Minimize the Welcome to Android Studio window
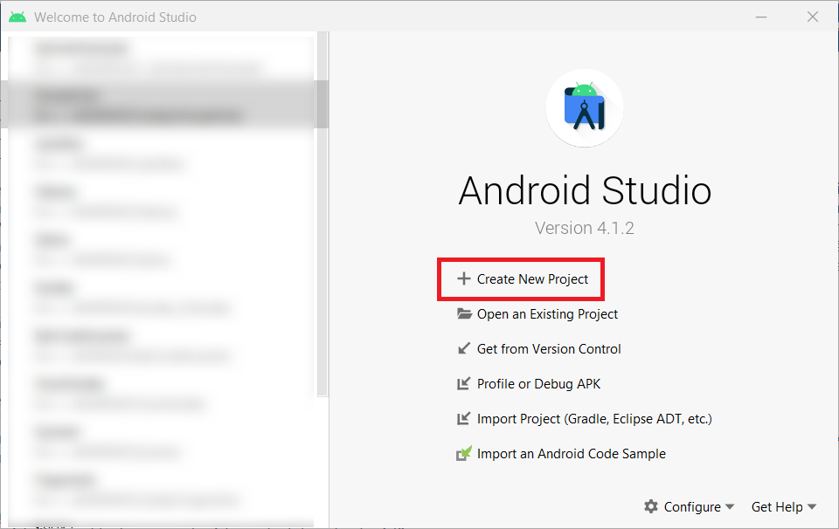Screen dimensions: 839x529 761,17
